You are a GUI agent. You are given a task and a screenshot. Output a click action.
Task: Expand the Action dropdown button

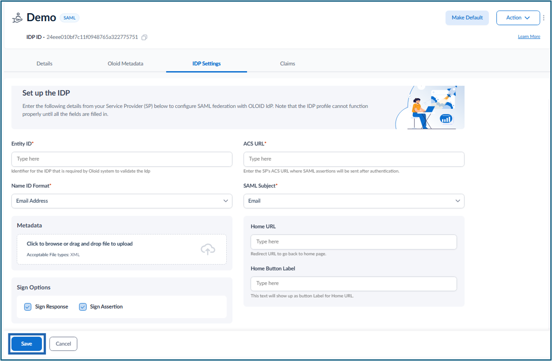coord(518,18)
